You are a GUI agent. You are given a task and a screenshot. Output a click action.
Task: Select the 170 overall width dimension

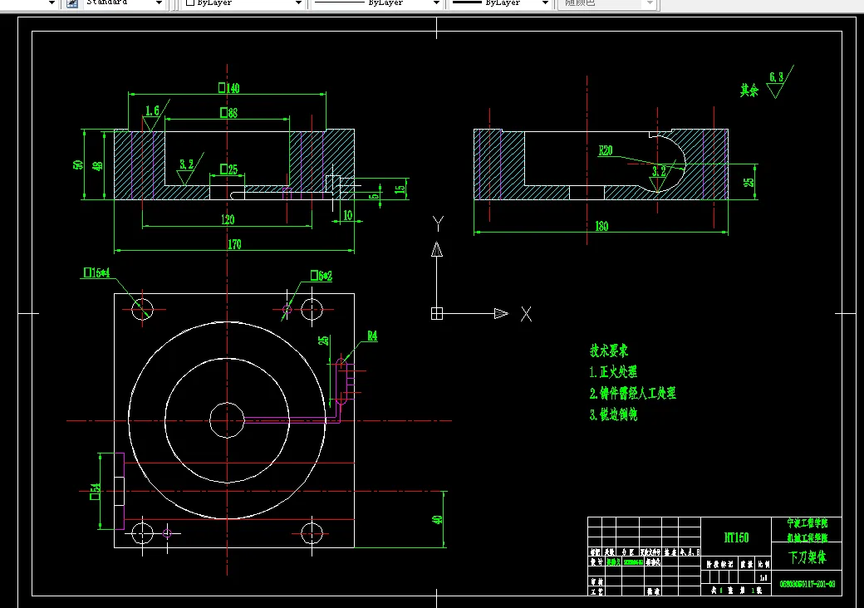[235, 244]
